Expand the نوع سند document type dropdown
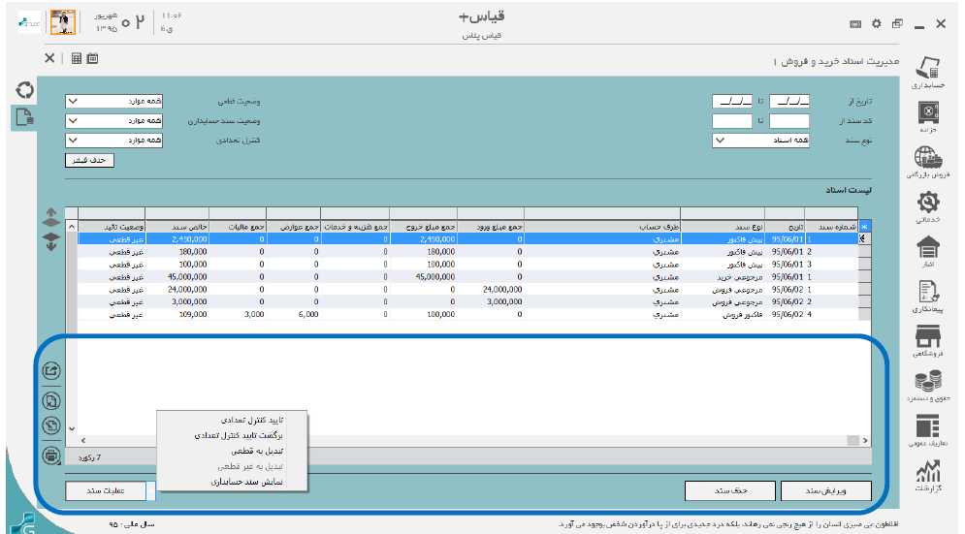The height and width of the screenshot is (534, 965). coord(720,141)
